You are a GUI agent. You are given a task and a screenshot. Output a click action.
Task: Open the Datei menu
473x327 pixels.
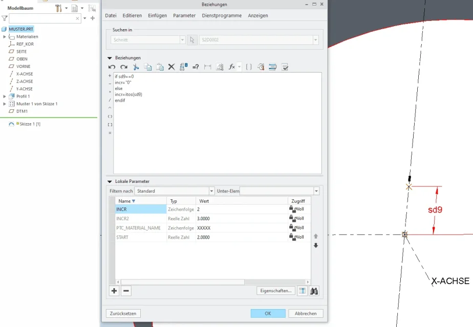(x=111, y=15)
